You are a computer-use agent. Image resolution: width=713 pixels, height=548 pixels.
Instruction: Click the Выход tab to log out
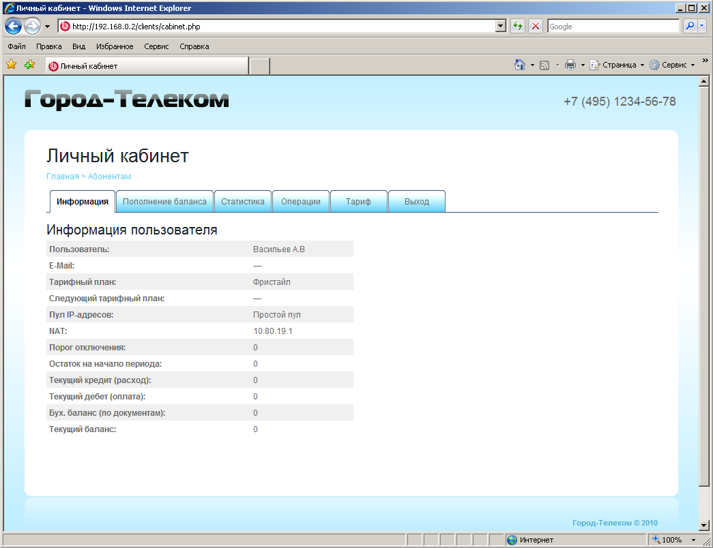point(417,202)
